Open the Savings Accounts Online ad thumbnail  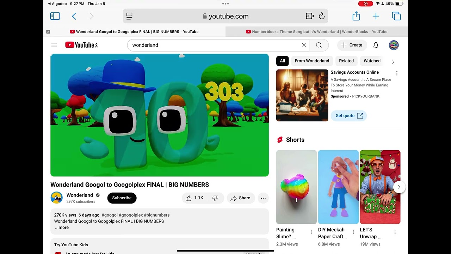coord(302,95)
